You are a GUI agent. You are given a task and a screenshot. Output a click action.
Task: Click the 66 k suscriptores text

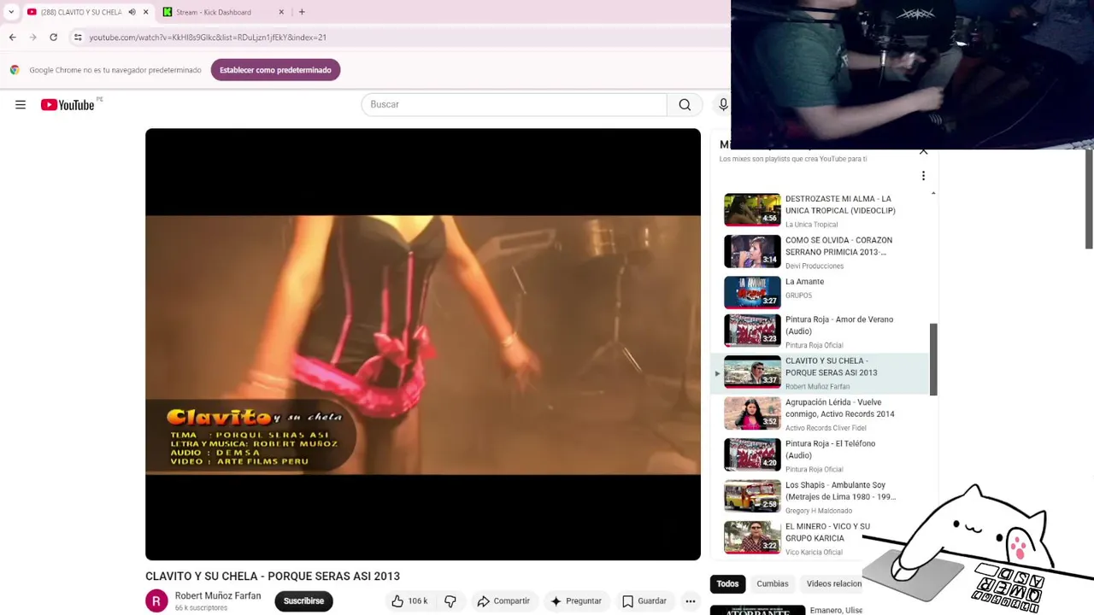tap(201, 608)
